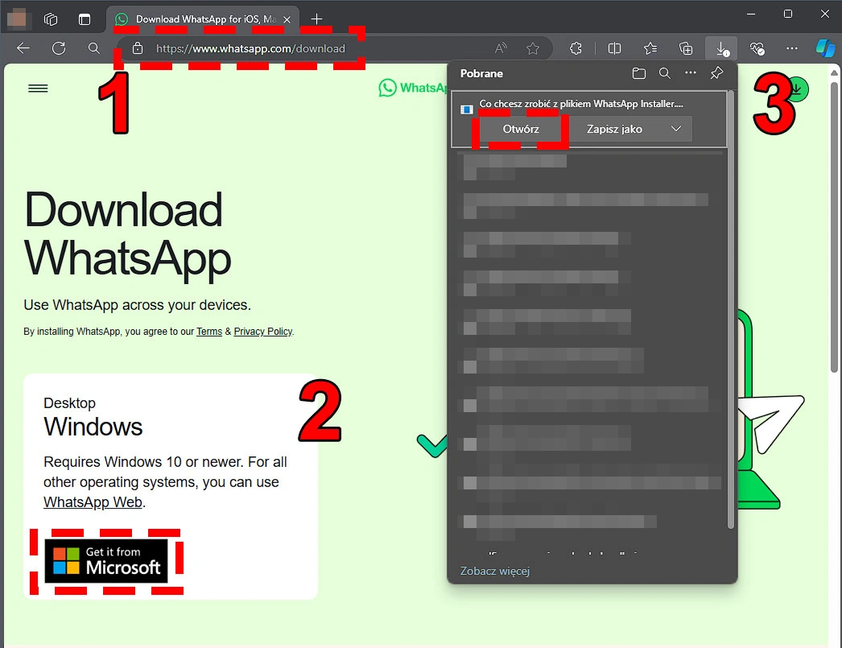Open the search icon beside the address bar

94,48
